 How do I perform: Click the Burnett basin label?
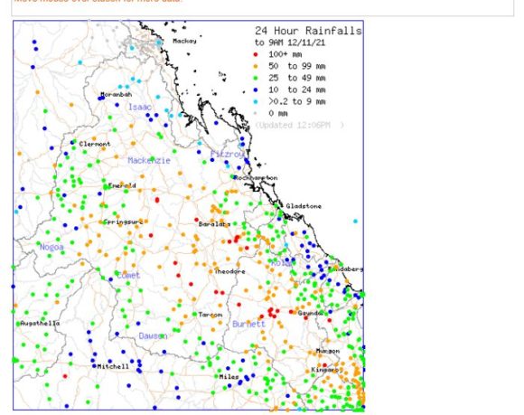point(248,324)
